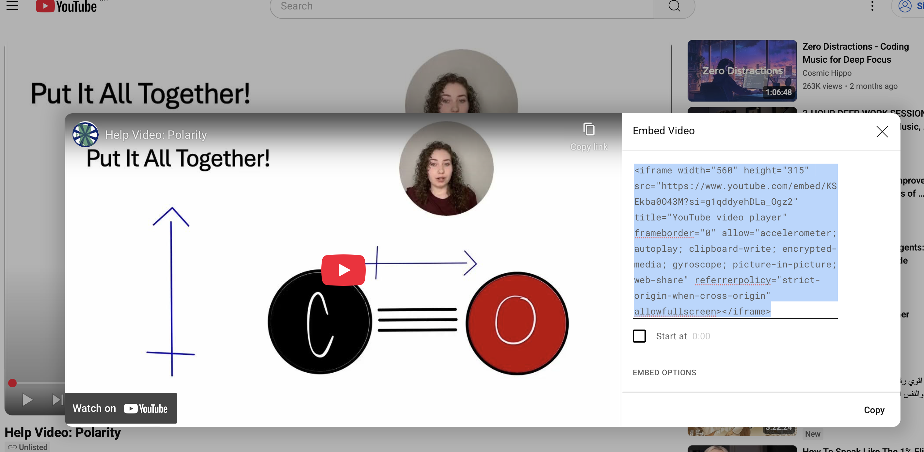Open Zero Distractions - Coding Music title
This screenshot has width=924, height=452.
855,53
